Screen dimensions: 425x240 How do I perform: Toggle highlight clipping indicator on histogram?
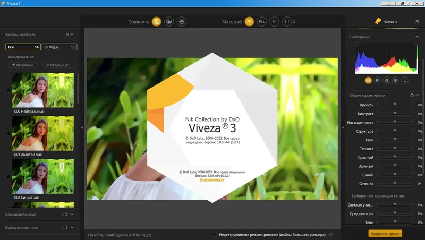click(416, 44)
